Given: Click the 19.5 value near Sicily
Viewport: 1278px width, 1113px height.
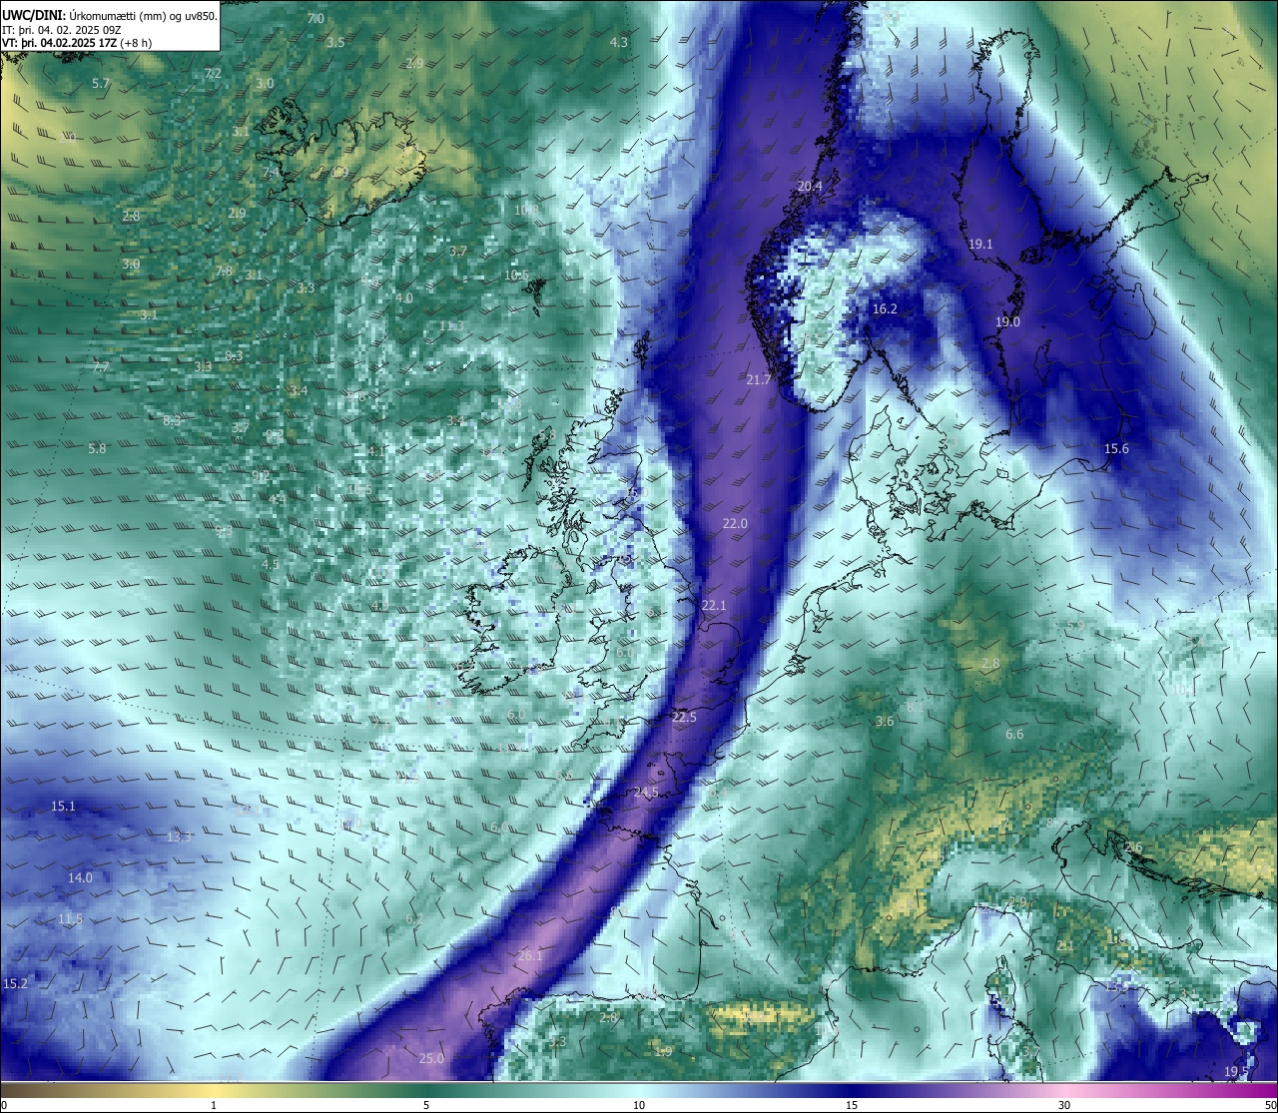Looking at the screenshot, I should pos(1236,1072).
